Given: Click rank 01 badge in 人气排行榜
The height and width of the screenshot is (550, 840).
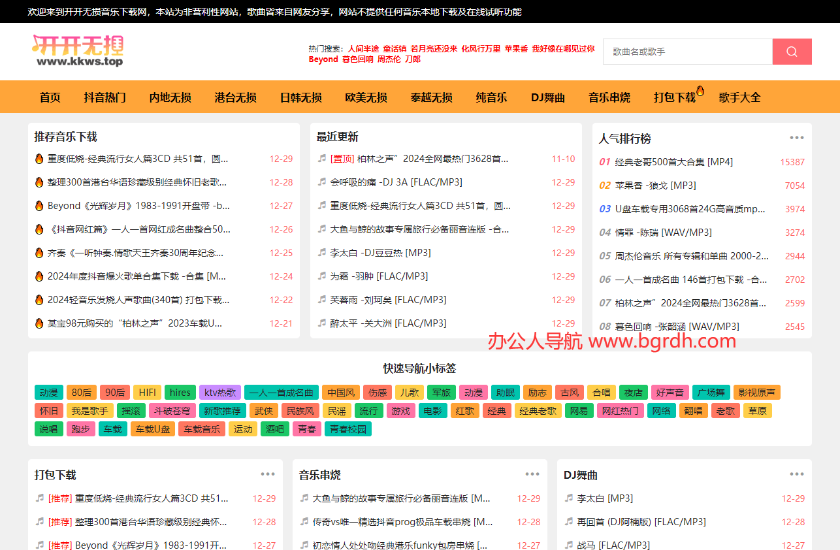Looking at the screenshot, I should coord(605,162).
